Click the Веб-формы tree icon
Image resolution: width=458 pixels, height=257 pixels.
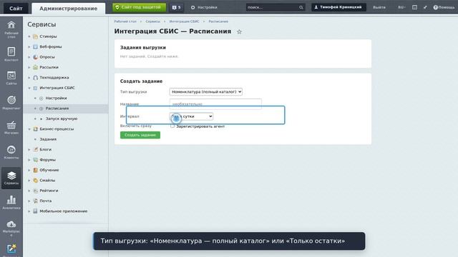click(35, 46)
